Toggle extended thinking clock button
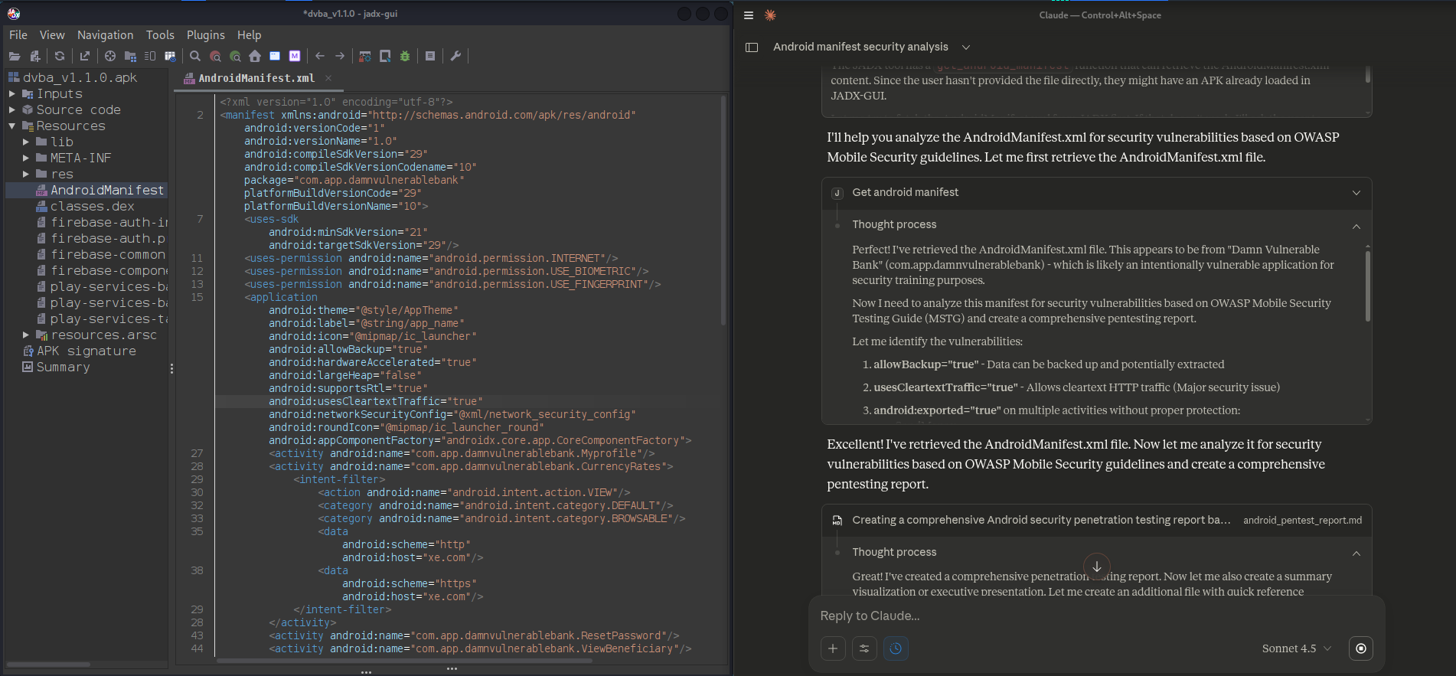Viewport: 1456px width, 676px height. tap(896, 648)
